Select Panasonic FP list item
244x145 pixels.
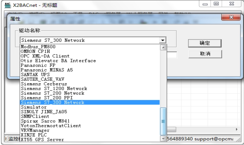(x=90, y=65)
